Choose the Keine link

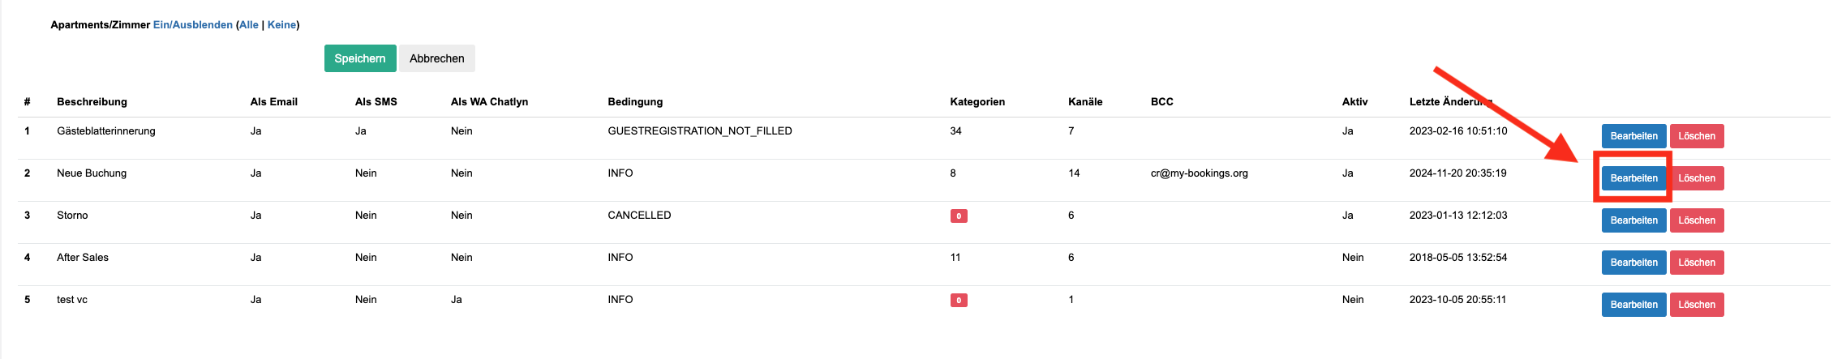[281, 25]
